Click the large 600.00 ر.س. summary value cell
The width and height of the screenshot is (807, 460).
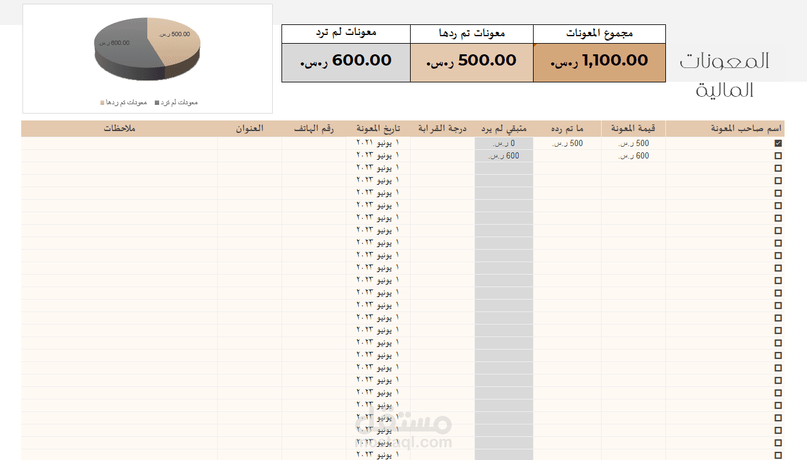[x=346, y=62]
